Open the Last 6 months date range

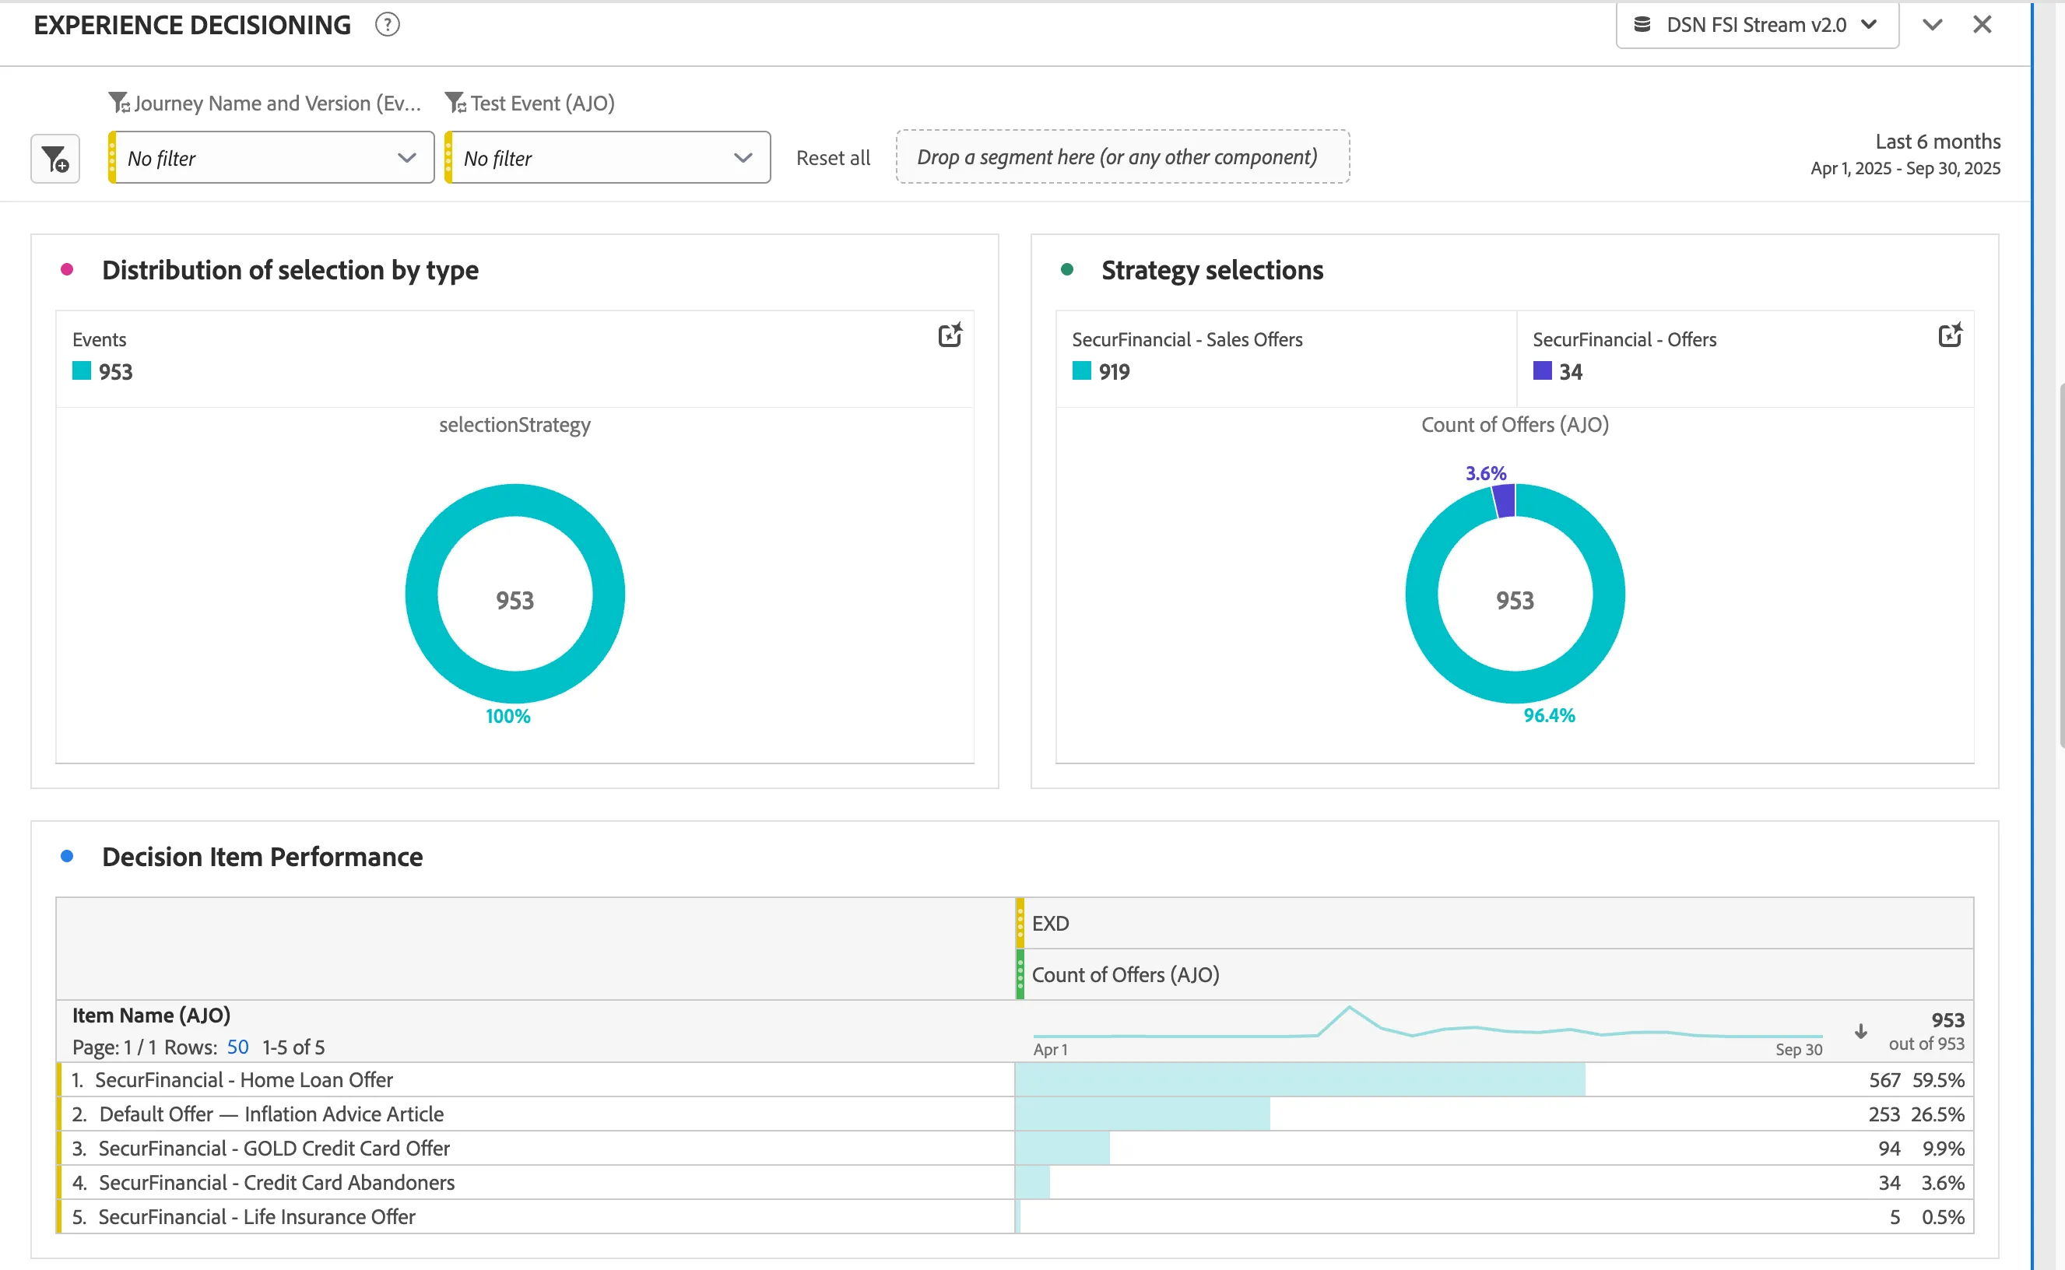tap(1905, 154)
